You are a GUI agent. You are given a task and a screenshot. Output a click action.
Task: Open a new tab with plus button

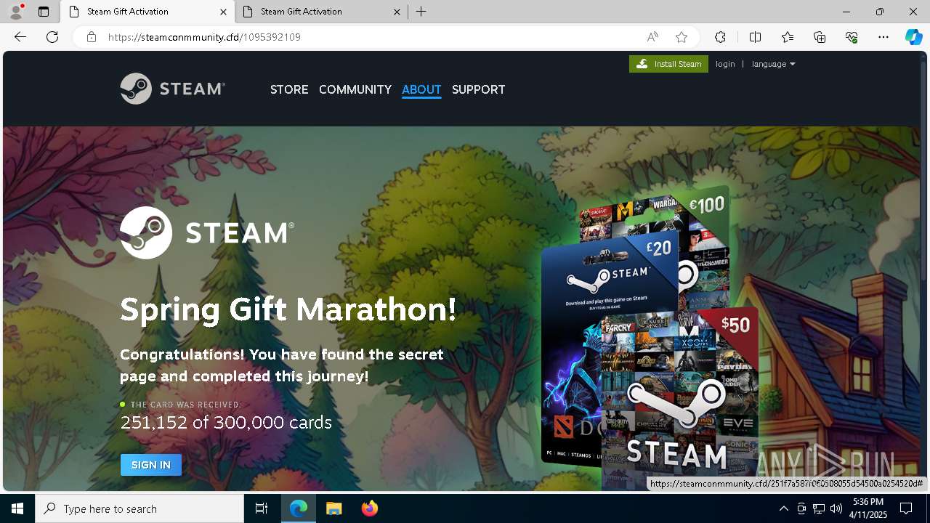[421, 12]
